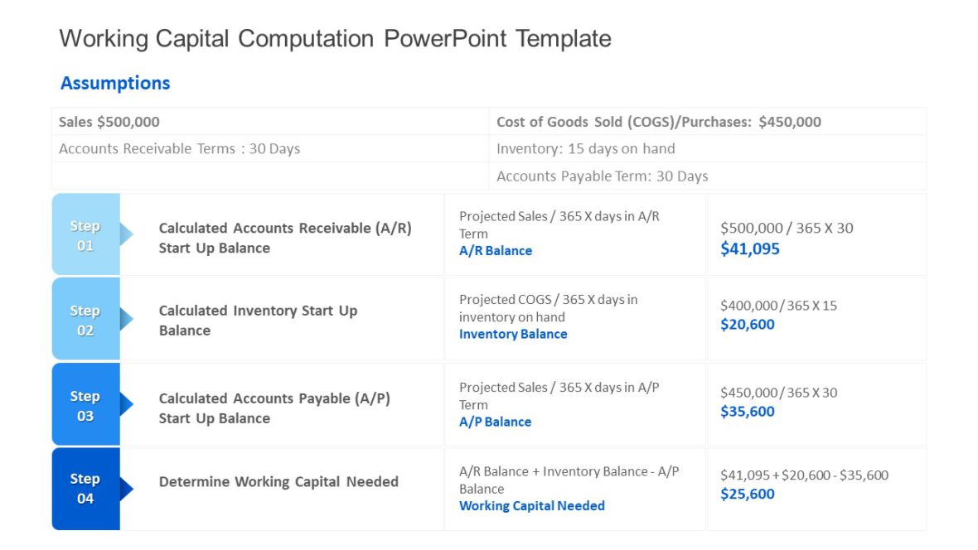Viewport: 978px width, 550px height.
Task: Select the Inventory: 15 days on hand cell
Action: tap(586, 148)
